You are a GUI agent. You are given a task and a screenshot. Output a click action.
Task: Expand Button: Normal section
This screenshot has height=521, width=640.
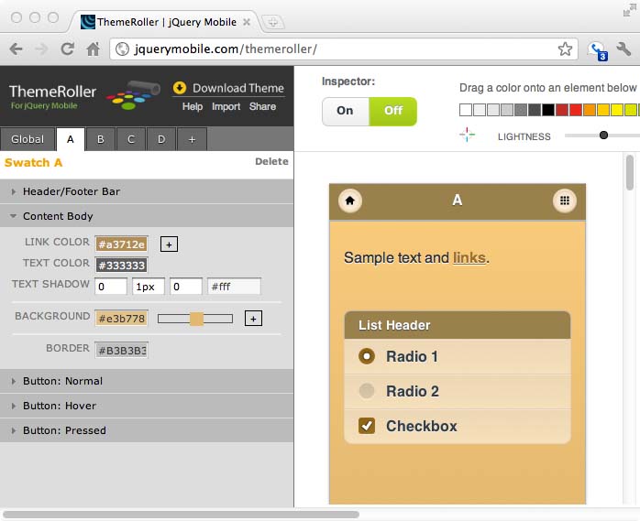147,381
